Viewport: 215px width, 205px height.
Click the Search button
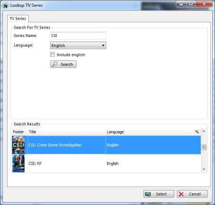click(x=63, y=64)
